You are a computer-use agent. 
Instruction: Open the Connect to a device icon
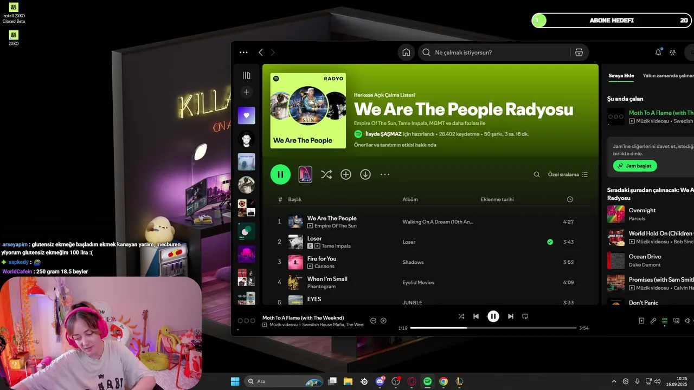click(676, 321)
